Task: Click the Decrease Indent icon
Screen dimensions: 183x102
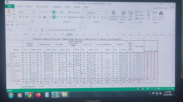Action: [x=62, y=17]
